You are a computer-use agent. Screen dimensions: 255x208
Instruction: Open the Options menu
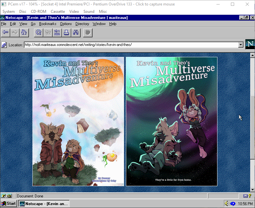(66, 24)
